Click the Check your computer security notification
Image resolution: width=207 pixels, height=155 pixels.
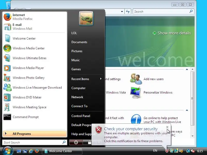tap(131, 135)
